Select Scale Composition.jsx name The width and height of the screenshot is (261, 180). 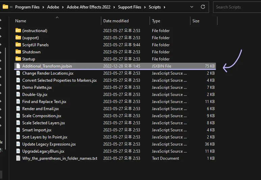pyautogui.click(x=42, y=116)
